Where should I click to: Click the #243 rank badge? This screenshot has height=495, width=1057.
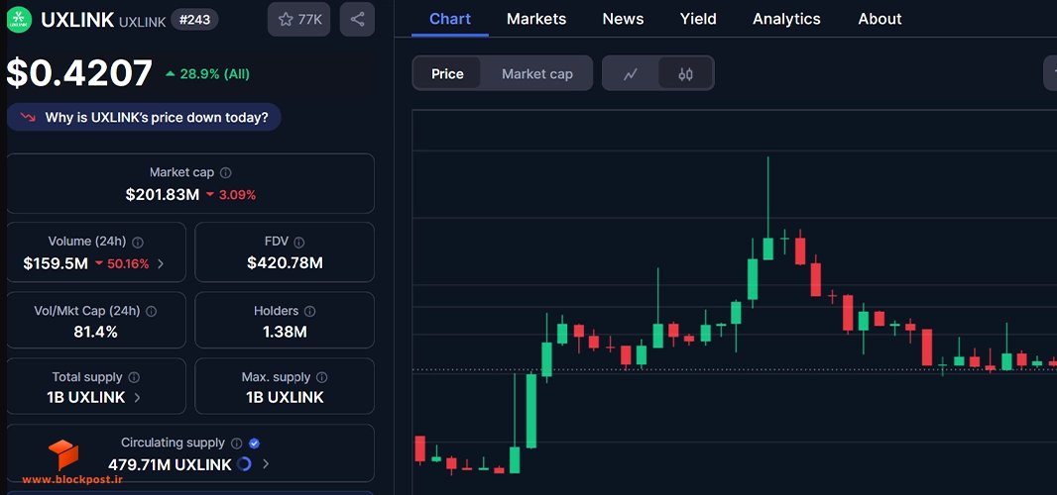pos(194,20)
